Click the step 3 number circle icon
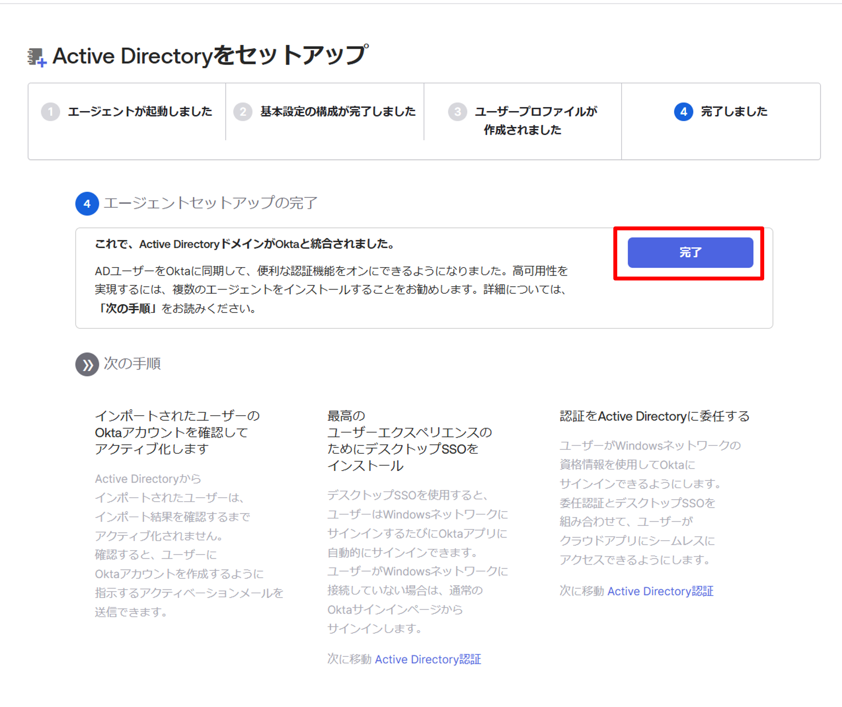Viewport: 842px width, 707px height. [457, 112]
